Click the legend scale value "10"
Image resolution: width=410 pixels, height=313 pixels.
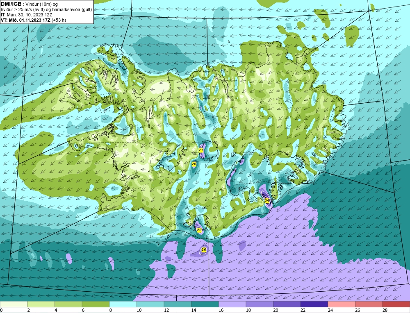tap(139, 310)
